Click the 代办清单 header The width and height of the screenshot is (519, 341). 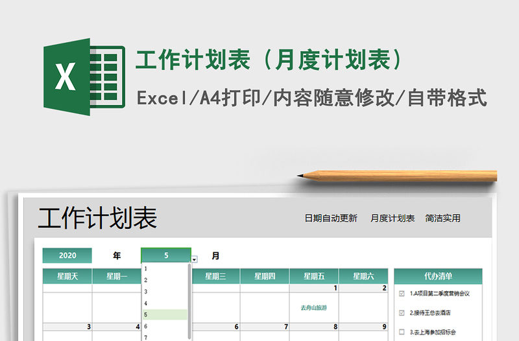pos(438,276)
